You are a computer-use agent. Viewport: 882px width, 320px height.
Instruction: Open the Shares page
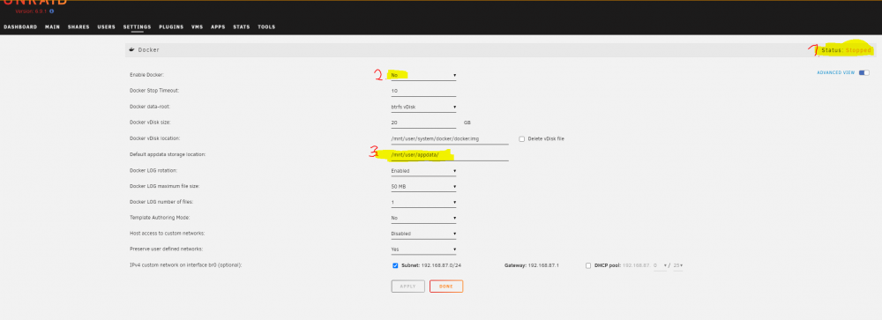tap(78, 27)
